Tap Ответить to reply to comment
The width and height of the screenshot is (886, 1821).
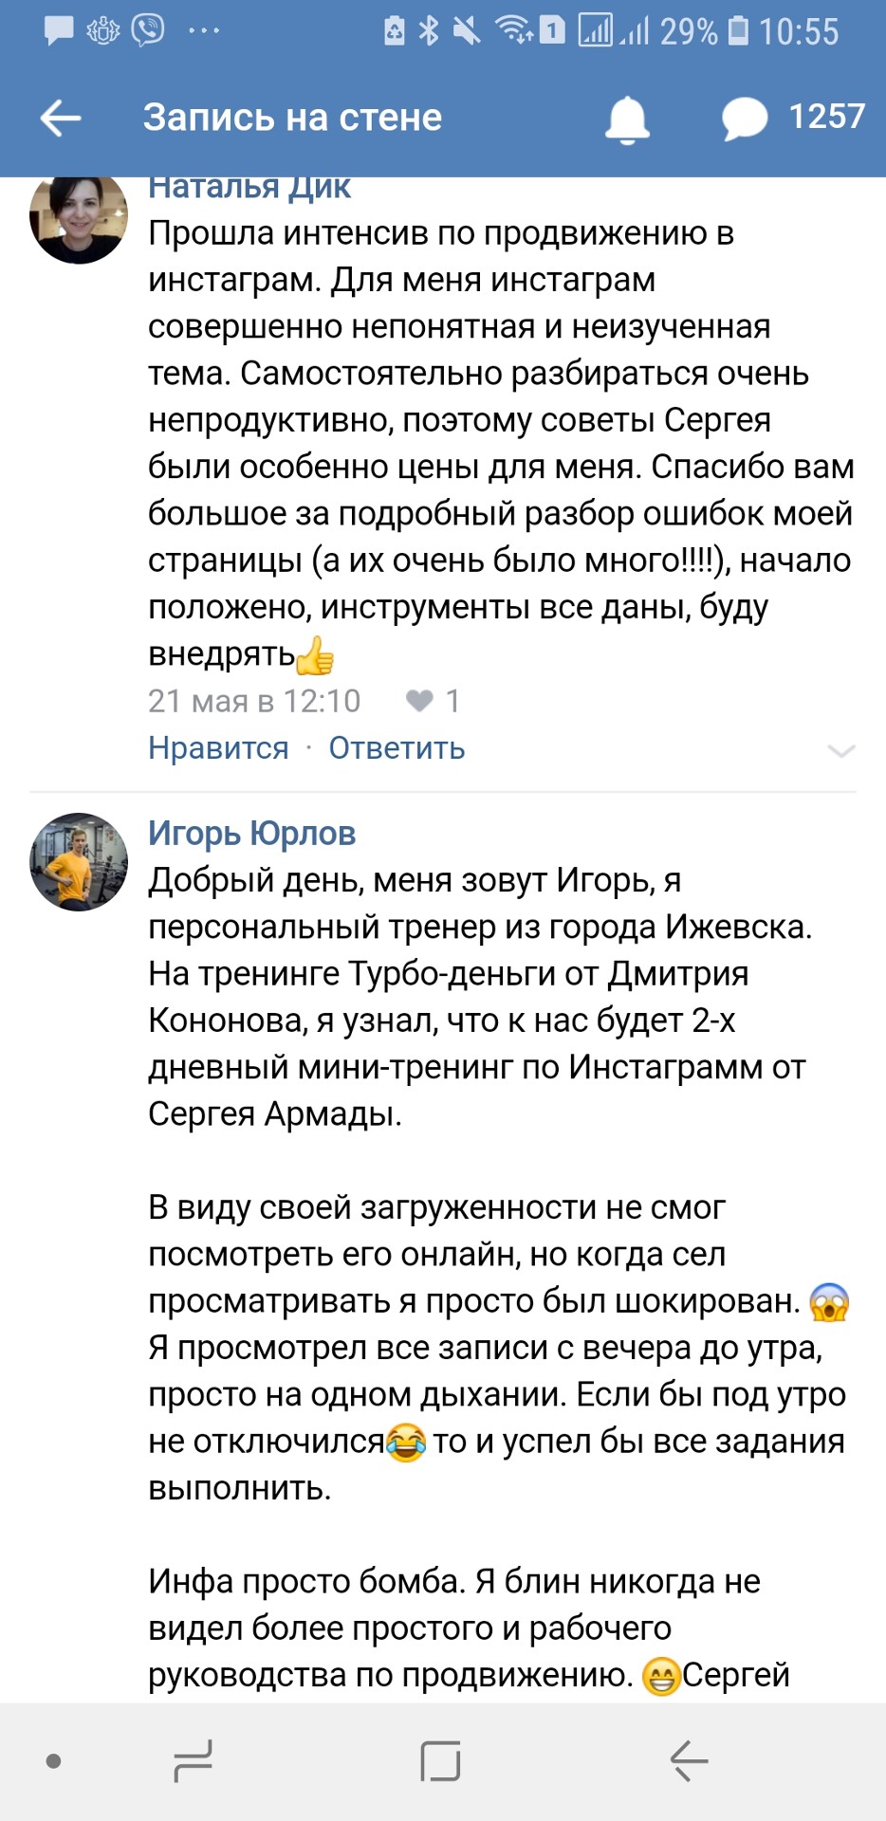(x=397, y=748)
